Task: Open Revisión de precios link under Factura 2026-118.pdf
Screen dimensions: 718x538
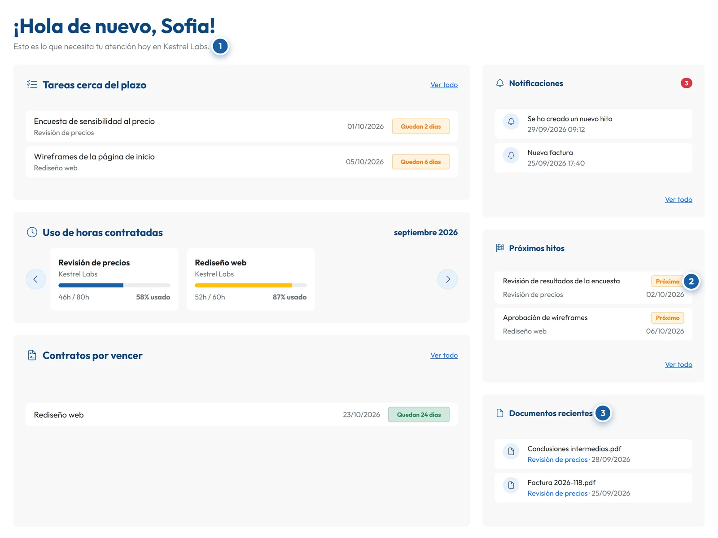Action: click(x=557, y=493)
